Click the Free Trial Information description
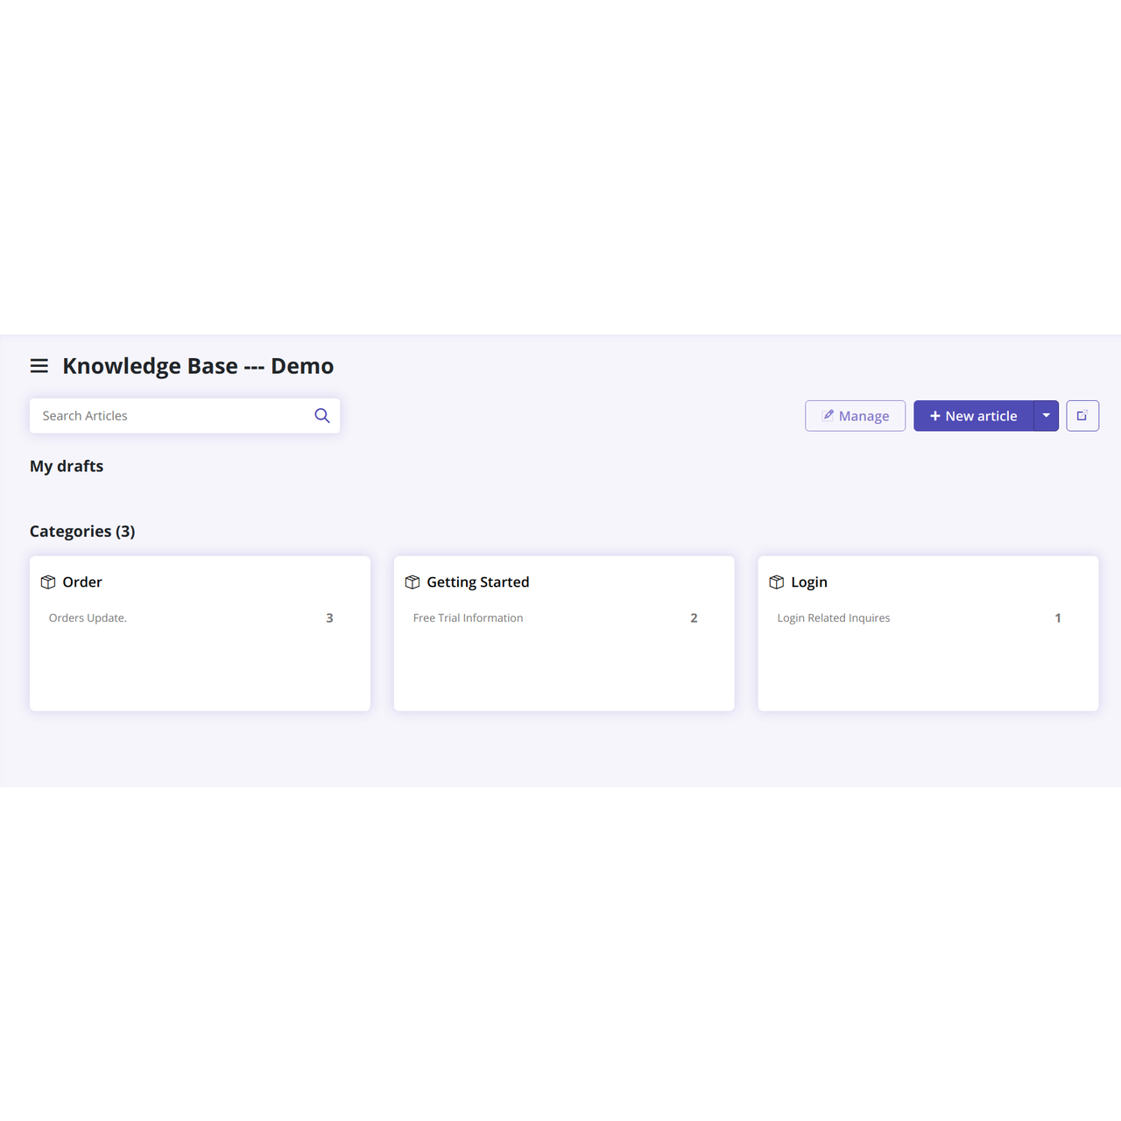The width and height of the screenshot is (1121, 1121). point(468,618)
